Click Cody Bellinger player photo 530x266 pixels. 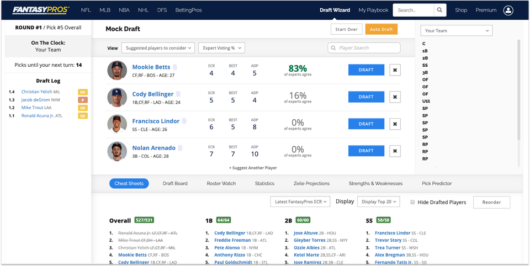[117, 97]
